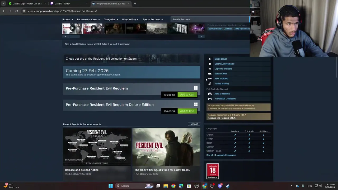Viewport: 338px width, 190px height.
Task: Open the Ways to Play menu
Action: [x=130, y=19]
